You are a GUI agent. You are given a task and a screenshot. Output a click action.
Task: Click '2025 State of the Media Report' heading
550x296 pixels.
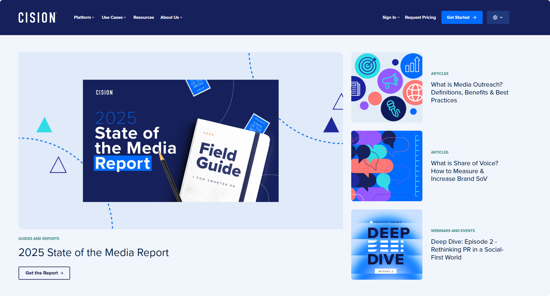[94, 252]
